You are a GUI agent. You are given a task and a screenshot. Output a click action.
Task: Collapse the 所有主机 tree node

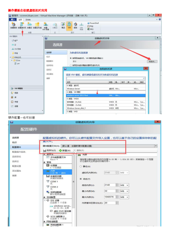pyautogui.click(x=11, y=57)
